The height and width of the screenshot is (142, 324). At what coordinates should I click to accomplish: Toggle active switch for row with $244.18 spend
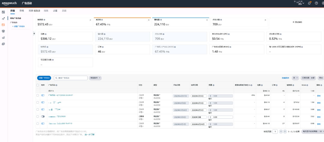(x=43, y=123)
